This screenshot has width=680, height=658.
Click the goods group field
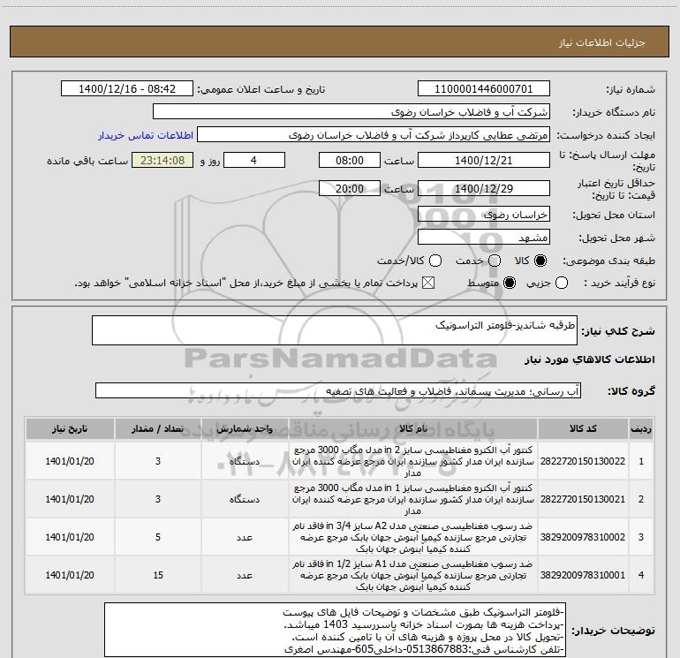pyautogui.click(x=338, y=390)
